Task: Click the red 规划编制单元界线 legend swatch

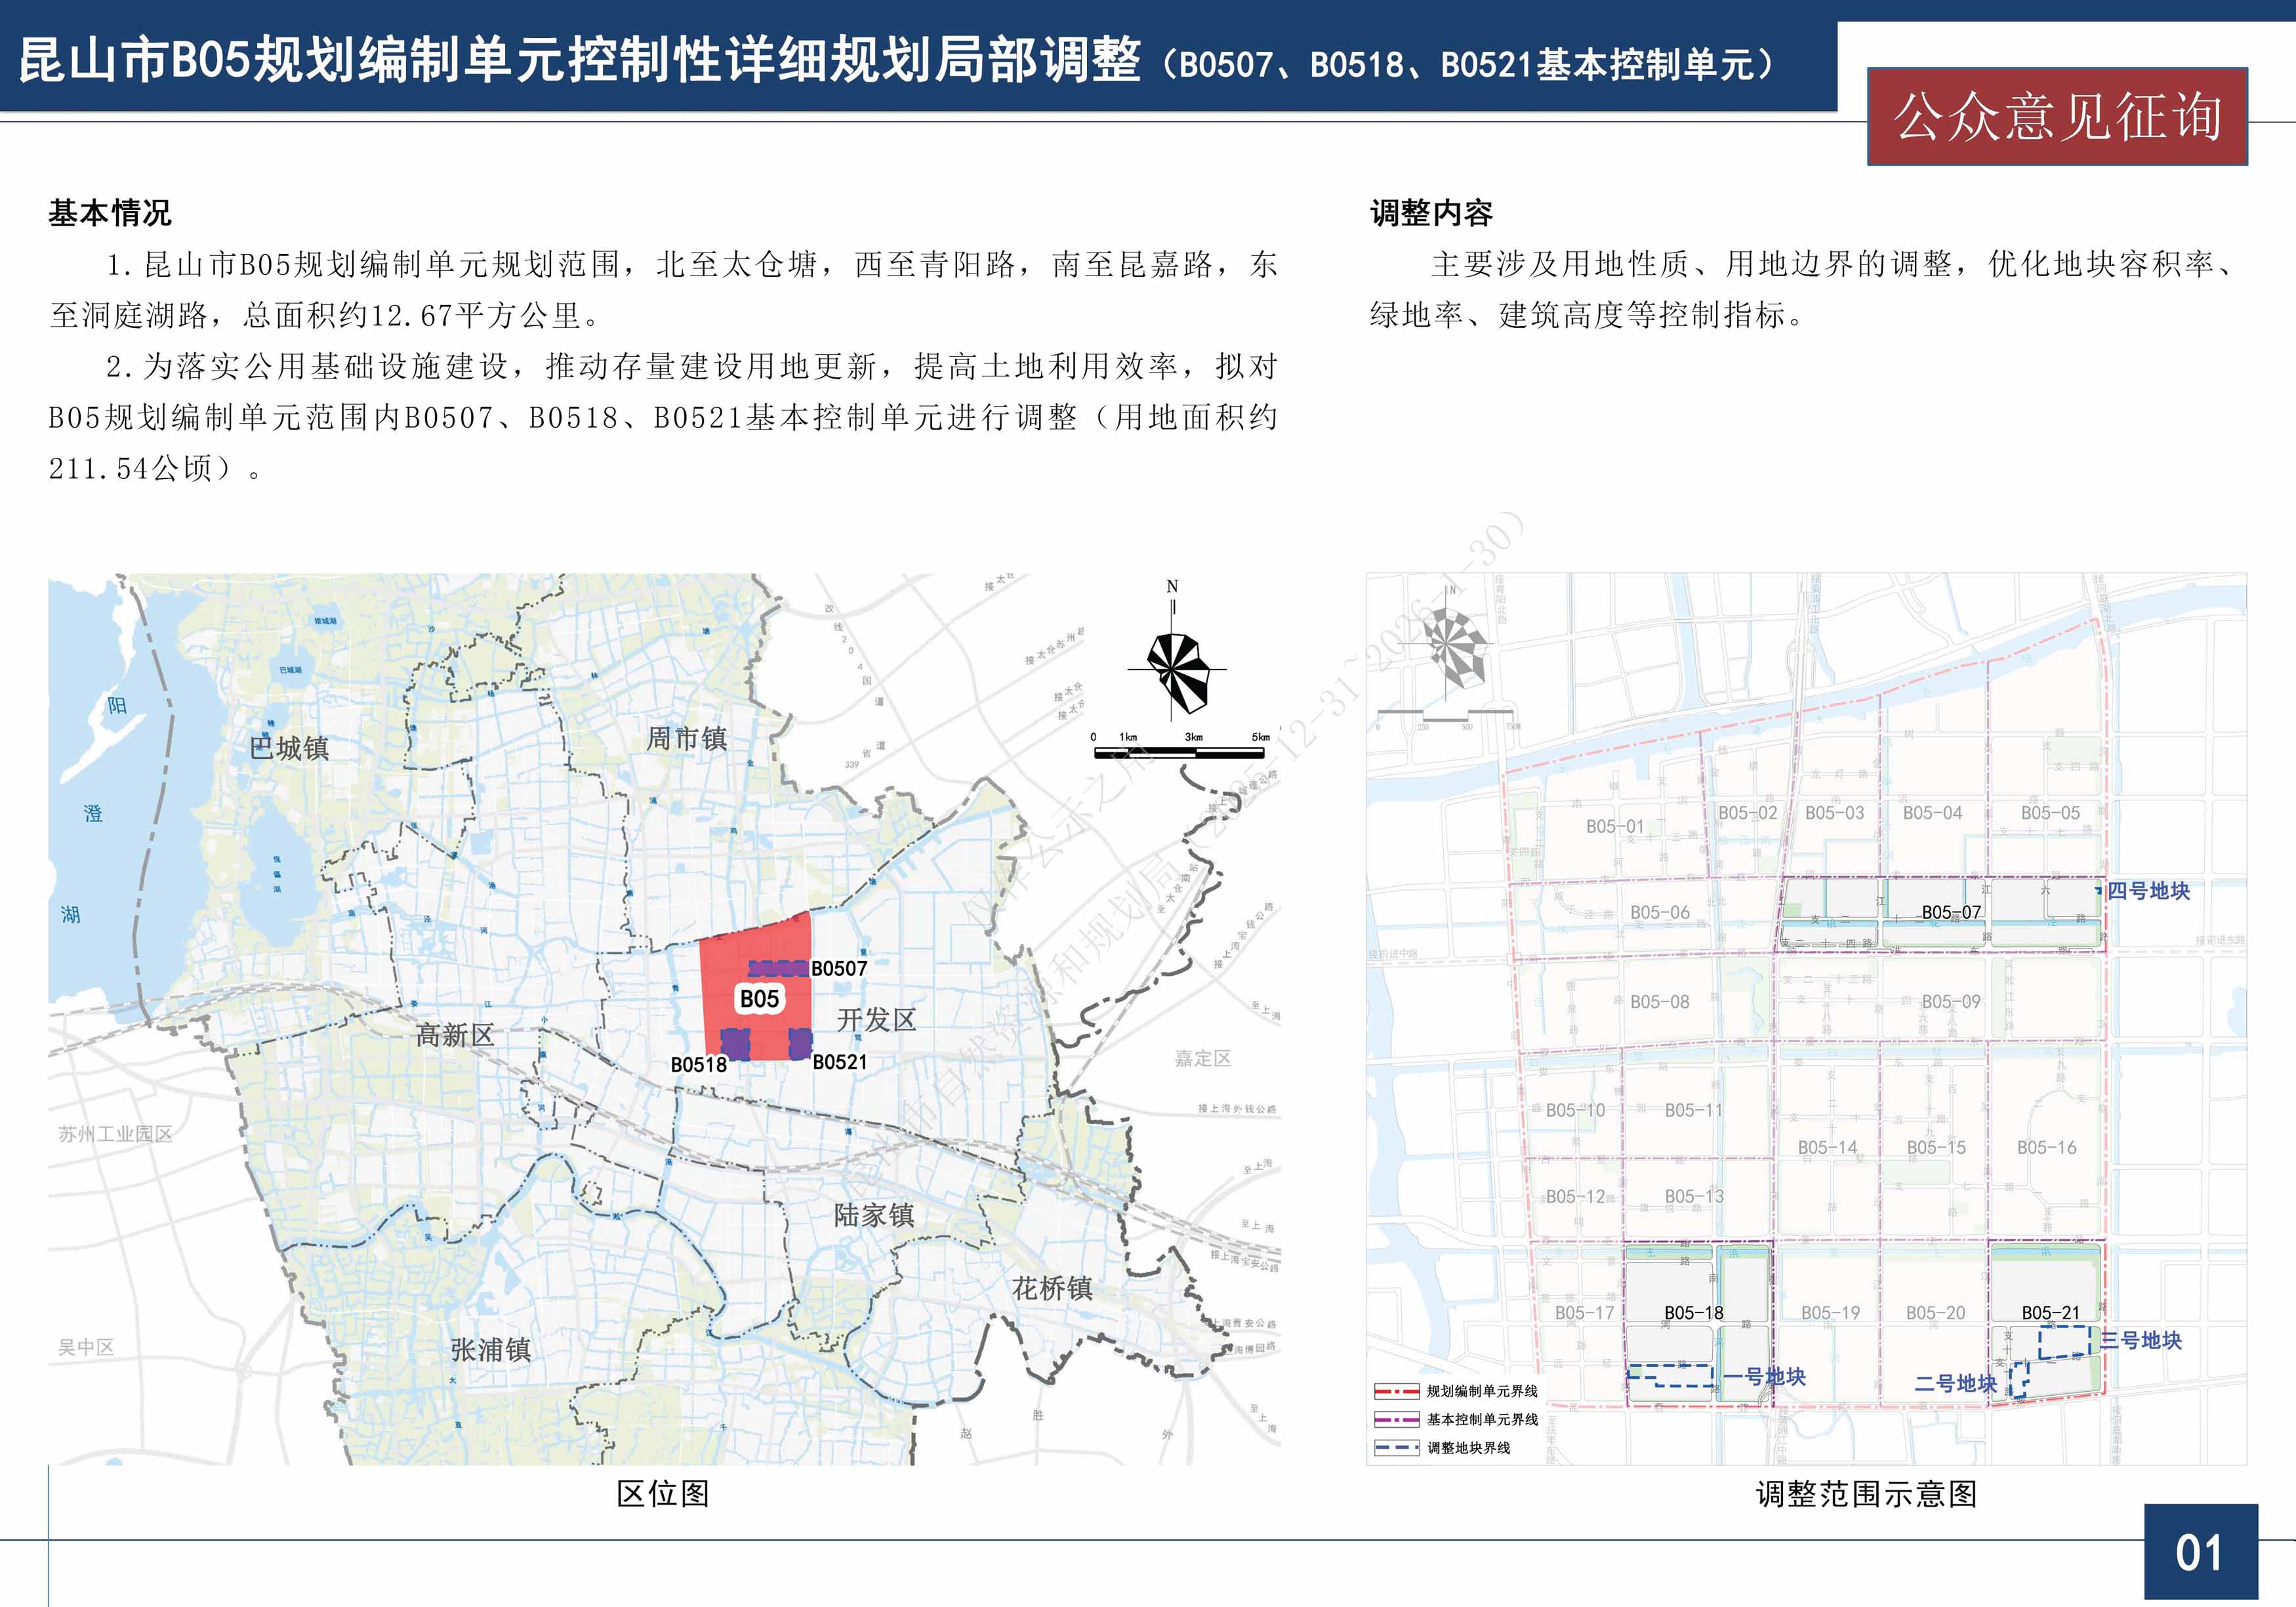Action: coord(1396,1391)
